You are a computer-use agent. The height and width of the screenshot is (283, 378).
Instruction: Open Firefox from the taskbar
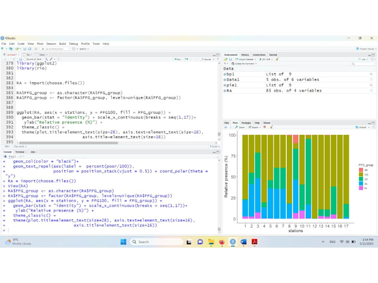click(222, 242)
